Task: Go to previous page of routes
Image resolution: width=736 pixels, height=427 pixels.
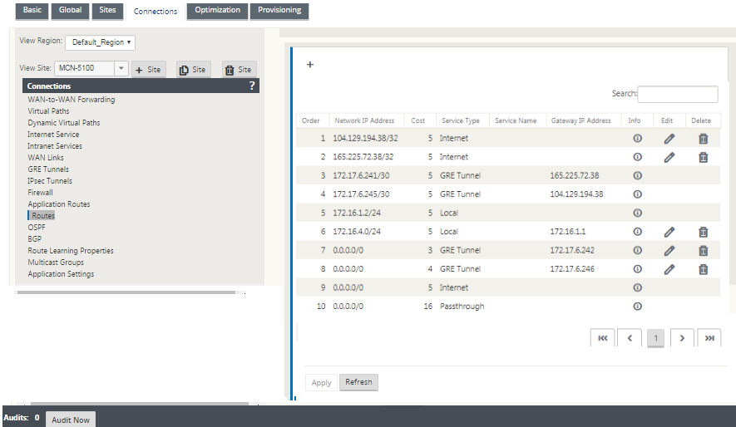Action: (630, 338)
